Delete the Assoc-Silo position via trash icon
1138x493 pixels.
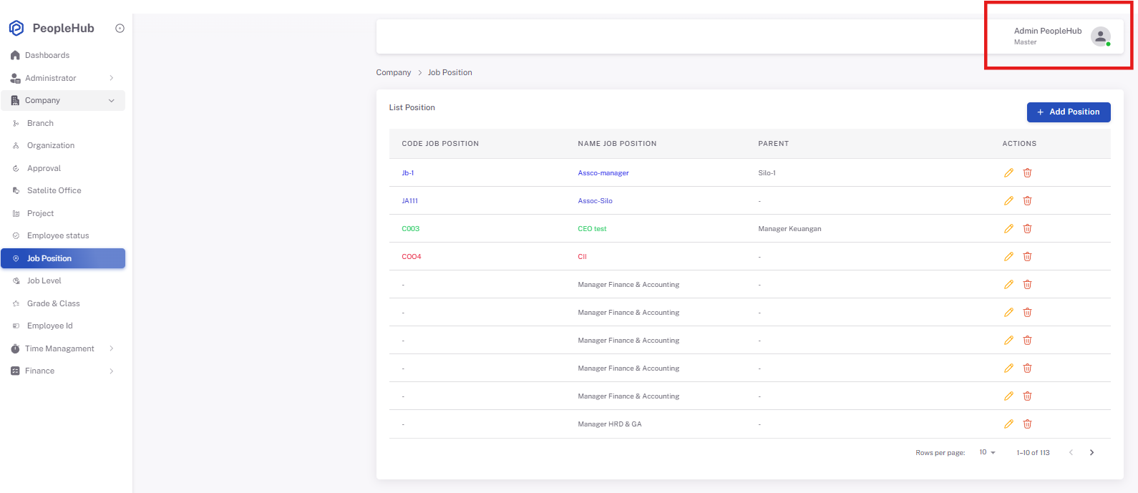(x=1027, y=200)
